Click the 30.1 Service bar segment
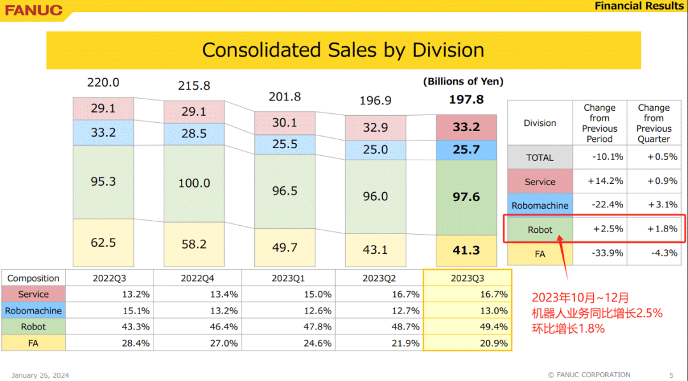The height and width of the screenshot is (381, 688). pos(285,123)
